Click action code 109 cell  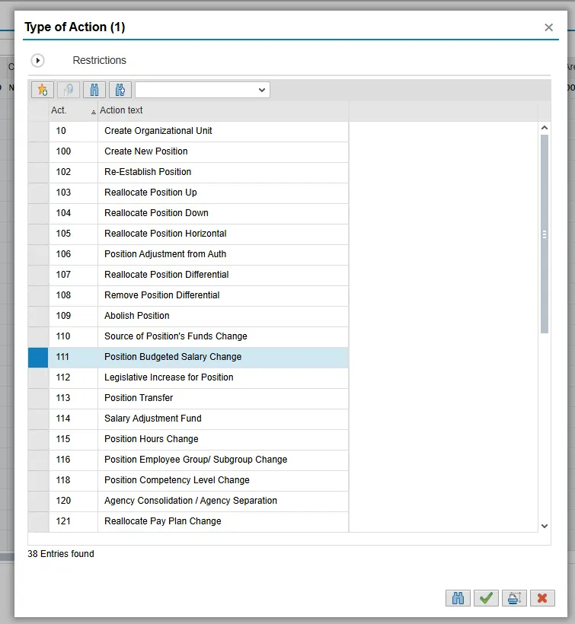(x=73, y=316)
